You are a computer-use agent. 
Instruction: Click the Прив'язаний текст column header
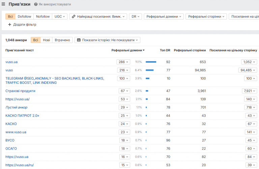pos(20,50)
